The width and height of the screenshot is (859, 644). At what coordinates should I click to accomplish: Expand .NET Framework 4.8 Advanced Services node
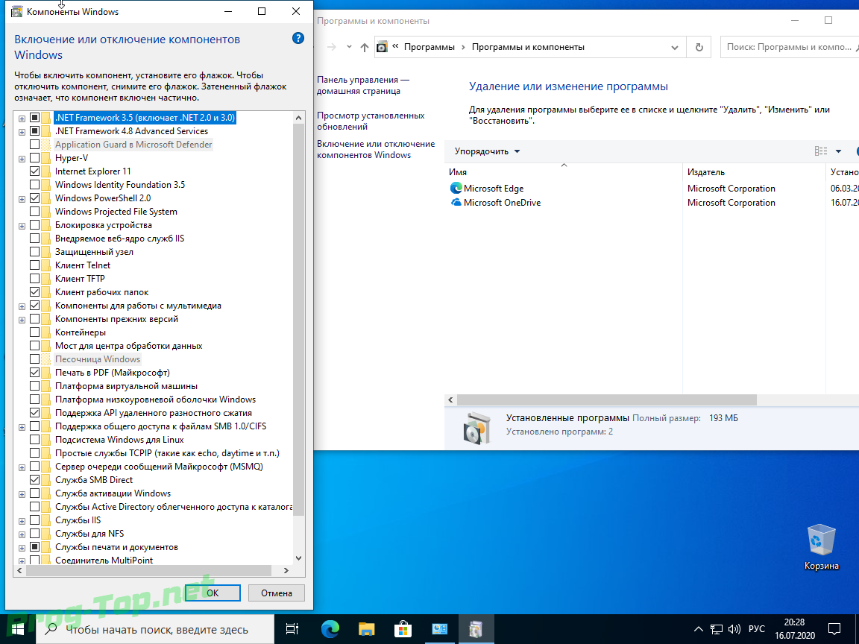[x=22, y=132]
